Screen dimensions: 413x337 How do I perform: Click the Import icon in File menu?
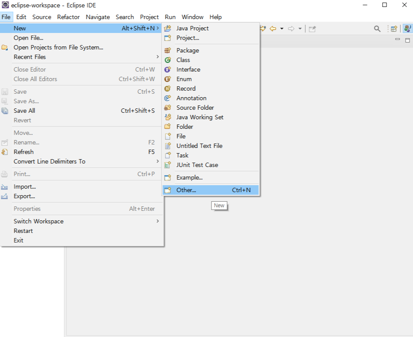(x=4, y=187)
